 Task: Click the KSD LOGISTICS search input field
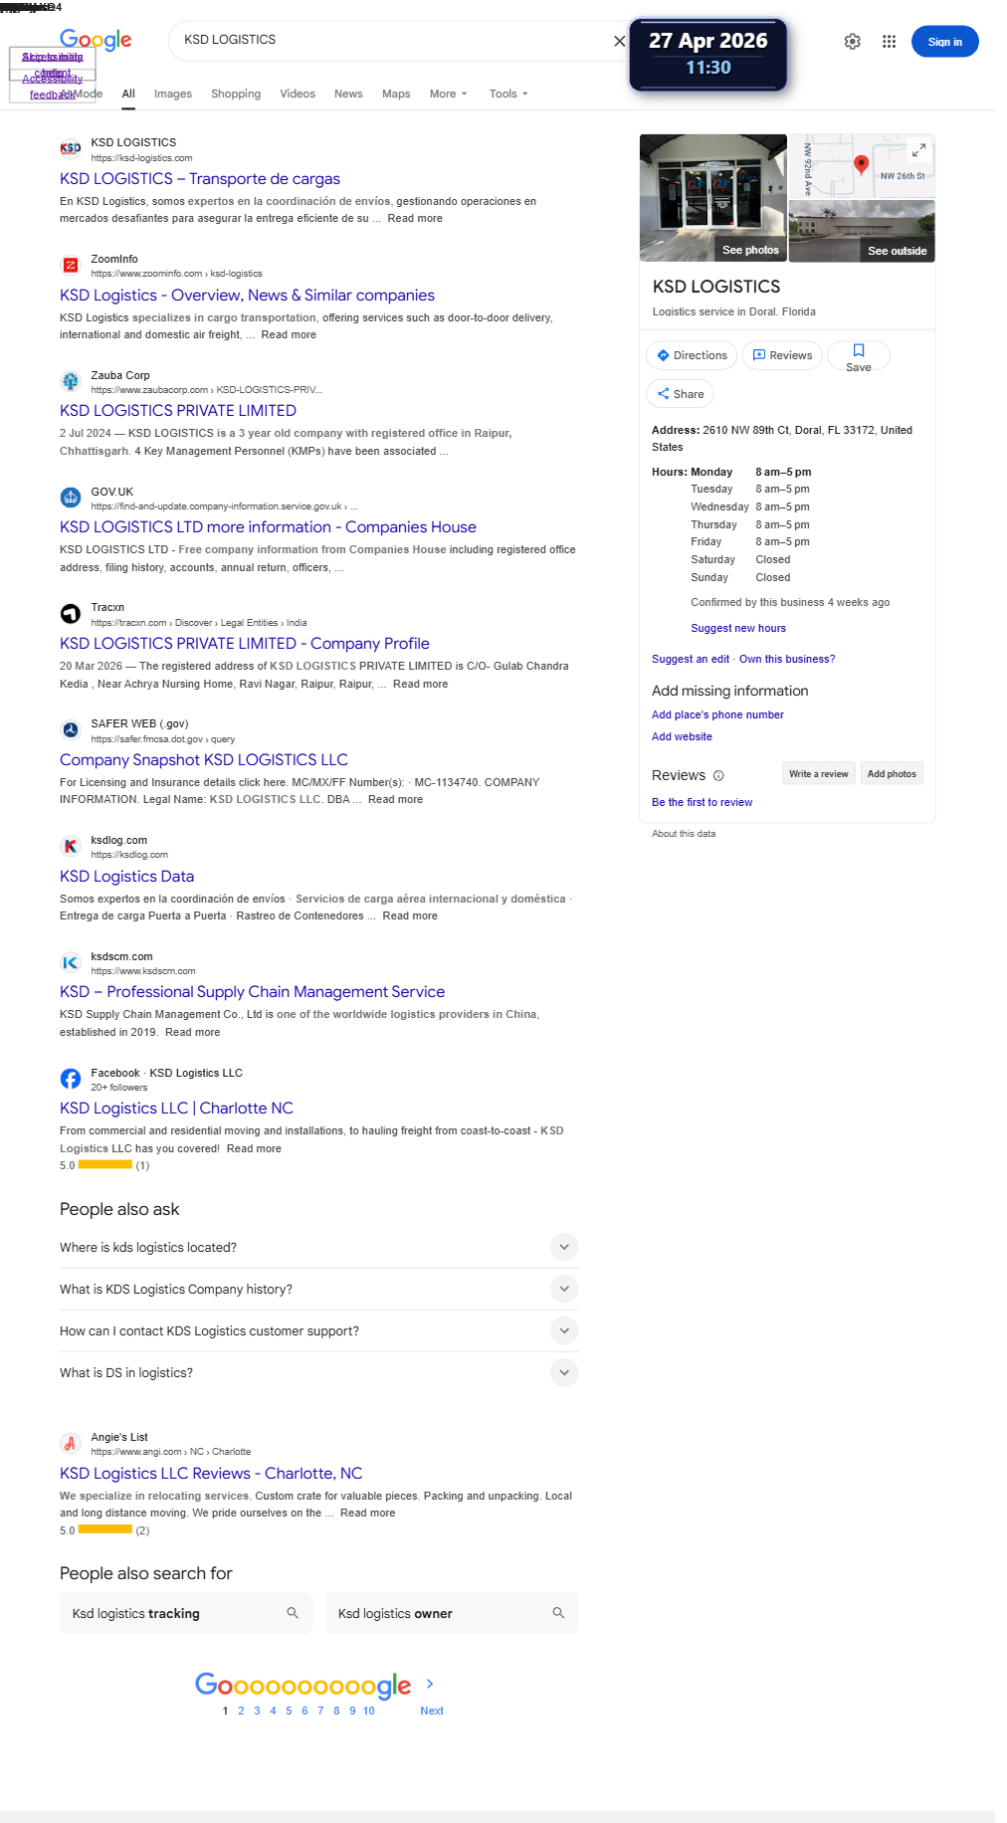pos(393,41)
